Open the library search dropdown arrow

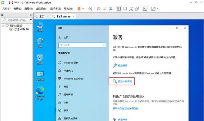(31, 20)
